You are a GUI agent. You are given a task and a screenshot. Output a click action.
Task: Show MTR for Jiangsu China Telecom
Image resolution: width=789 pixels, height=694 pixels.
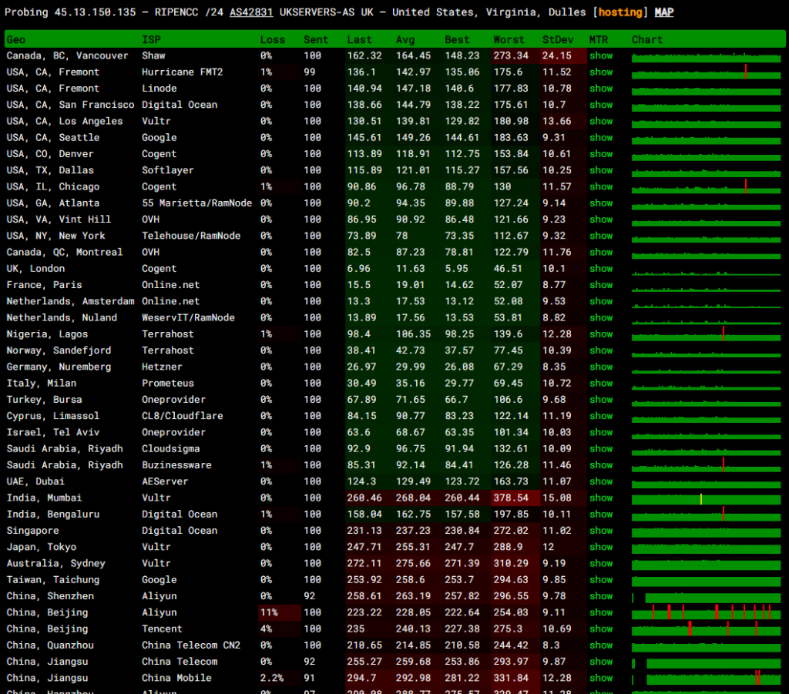point(601,662)
